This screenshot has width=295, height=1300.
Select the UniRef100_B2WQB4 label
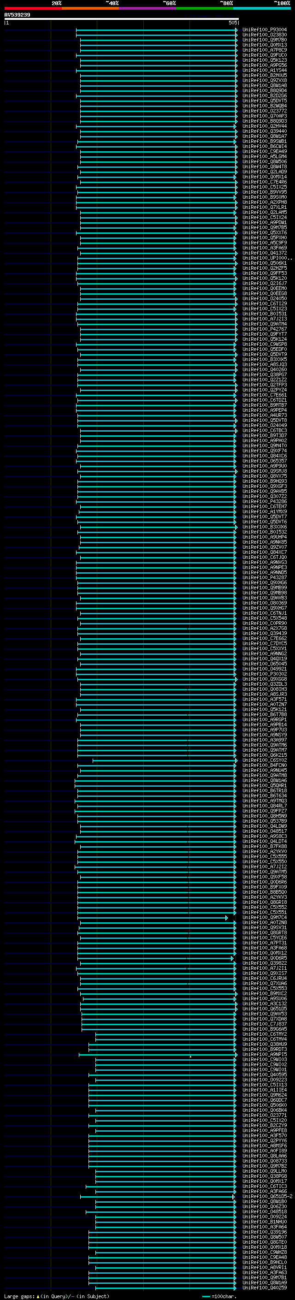click(264, 106)
